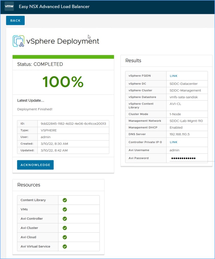Click the DNS Server IP address value
The height and width of the screenshot is (259, 215).
[x=180, y=134]
